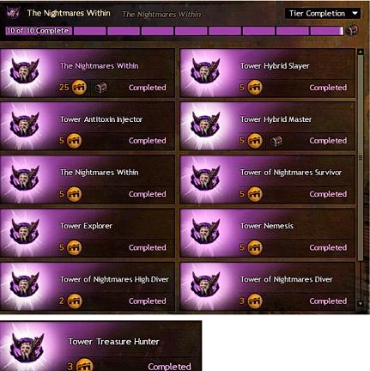
Task: Click the chest icon on the 25-point Nightmares Within
Action: 100,88
